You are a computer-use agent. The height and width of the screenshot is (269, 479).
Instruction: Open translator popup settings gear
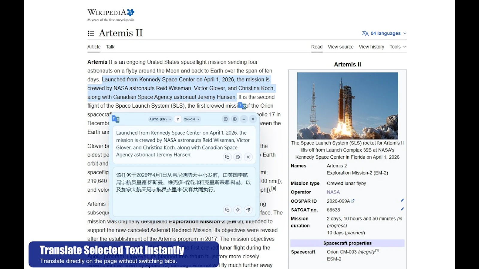235,119
